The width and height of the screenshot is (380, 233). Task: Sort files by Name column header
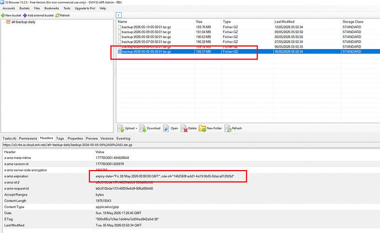point(122,22)
